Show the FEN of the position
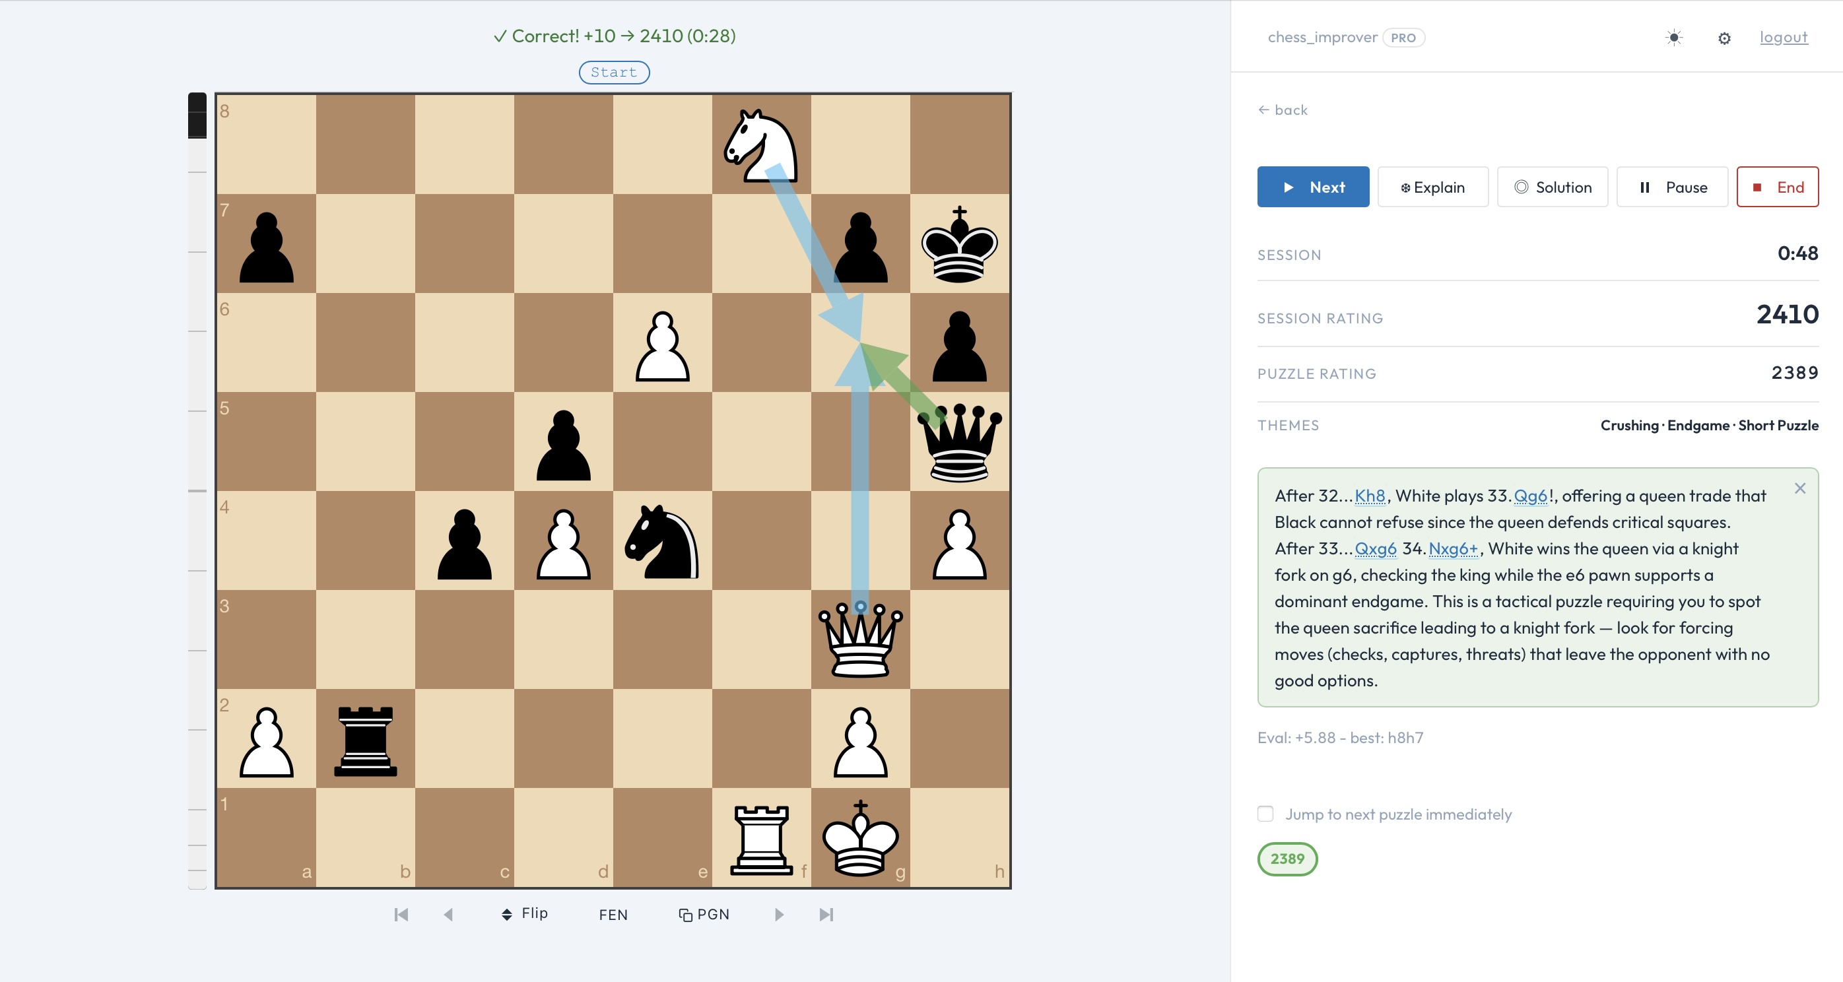Screen dimensions: 1843x982 point(613,915)
